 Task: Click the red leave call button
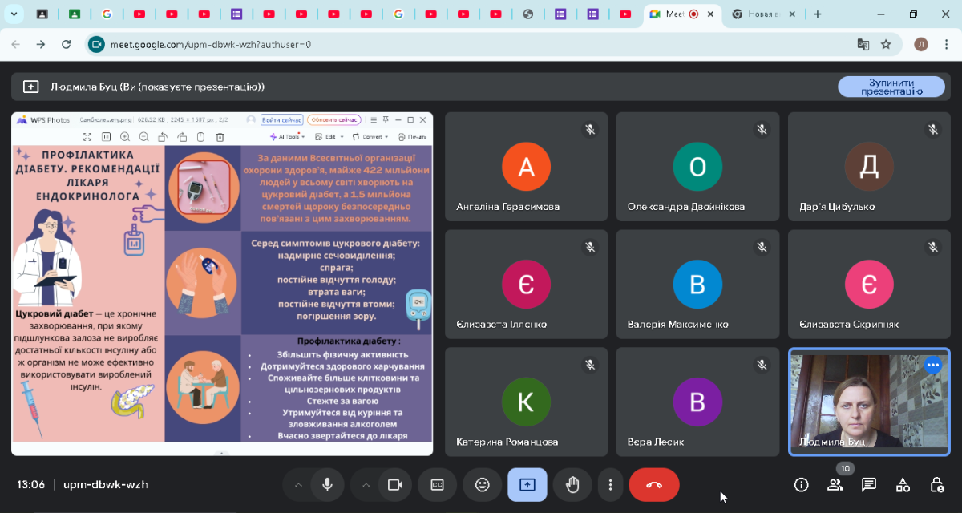[653, 485]
